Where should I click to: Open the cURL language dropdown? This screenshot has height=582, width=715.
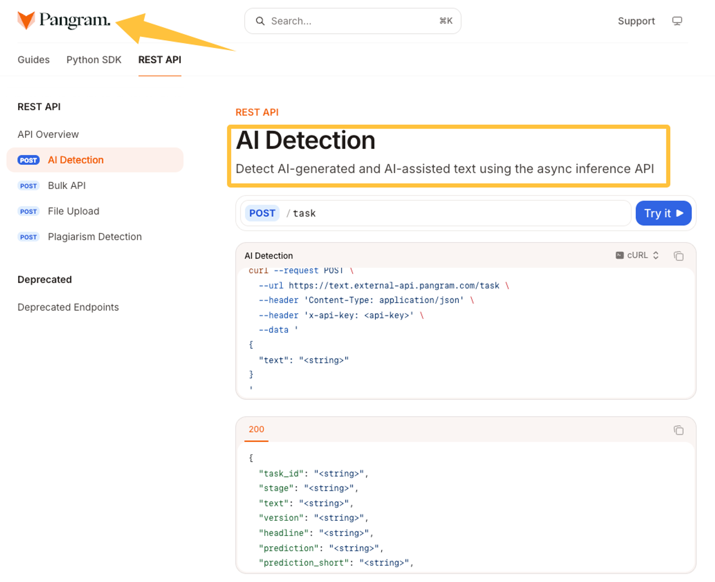pos(637,255)
